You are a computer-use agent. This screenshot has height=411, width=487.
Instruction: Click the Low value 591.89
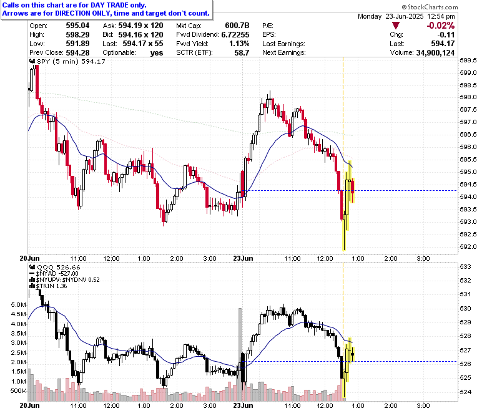tap(77, 44)
